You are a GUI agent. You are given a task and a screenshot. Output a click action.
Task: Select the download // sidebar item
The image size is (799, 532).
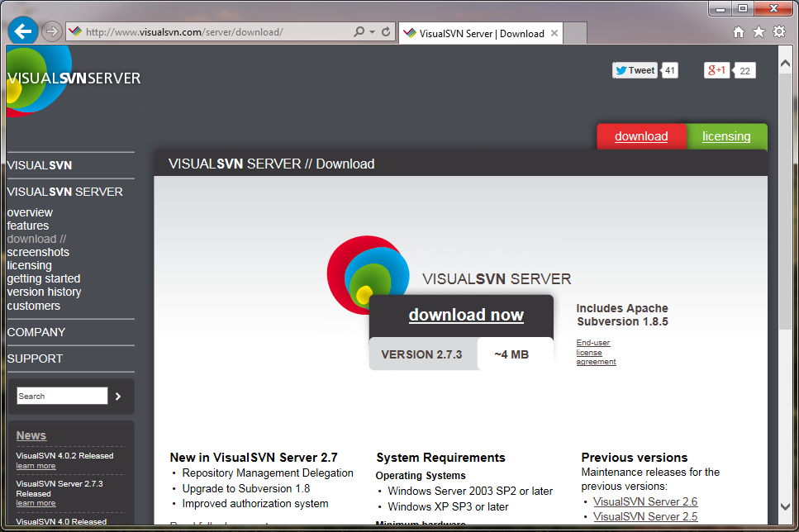(x=36, y=239)
